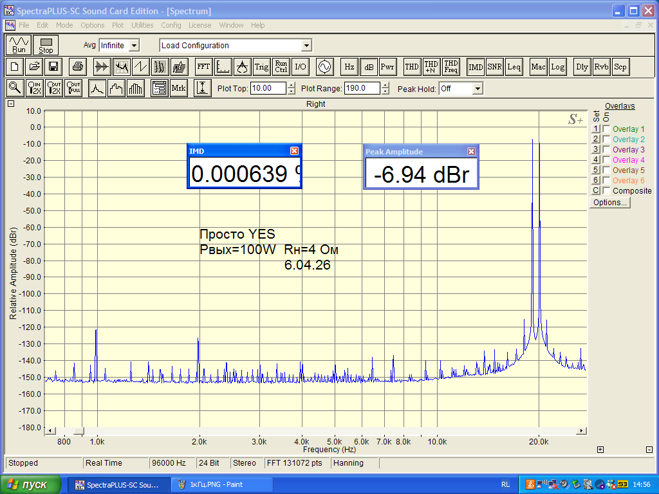The height and width of the screenshot is (494, 659).
Task: Open the 3-D surface plot icon
Action: [x=180, y=67]
